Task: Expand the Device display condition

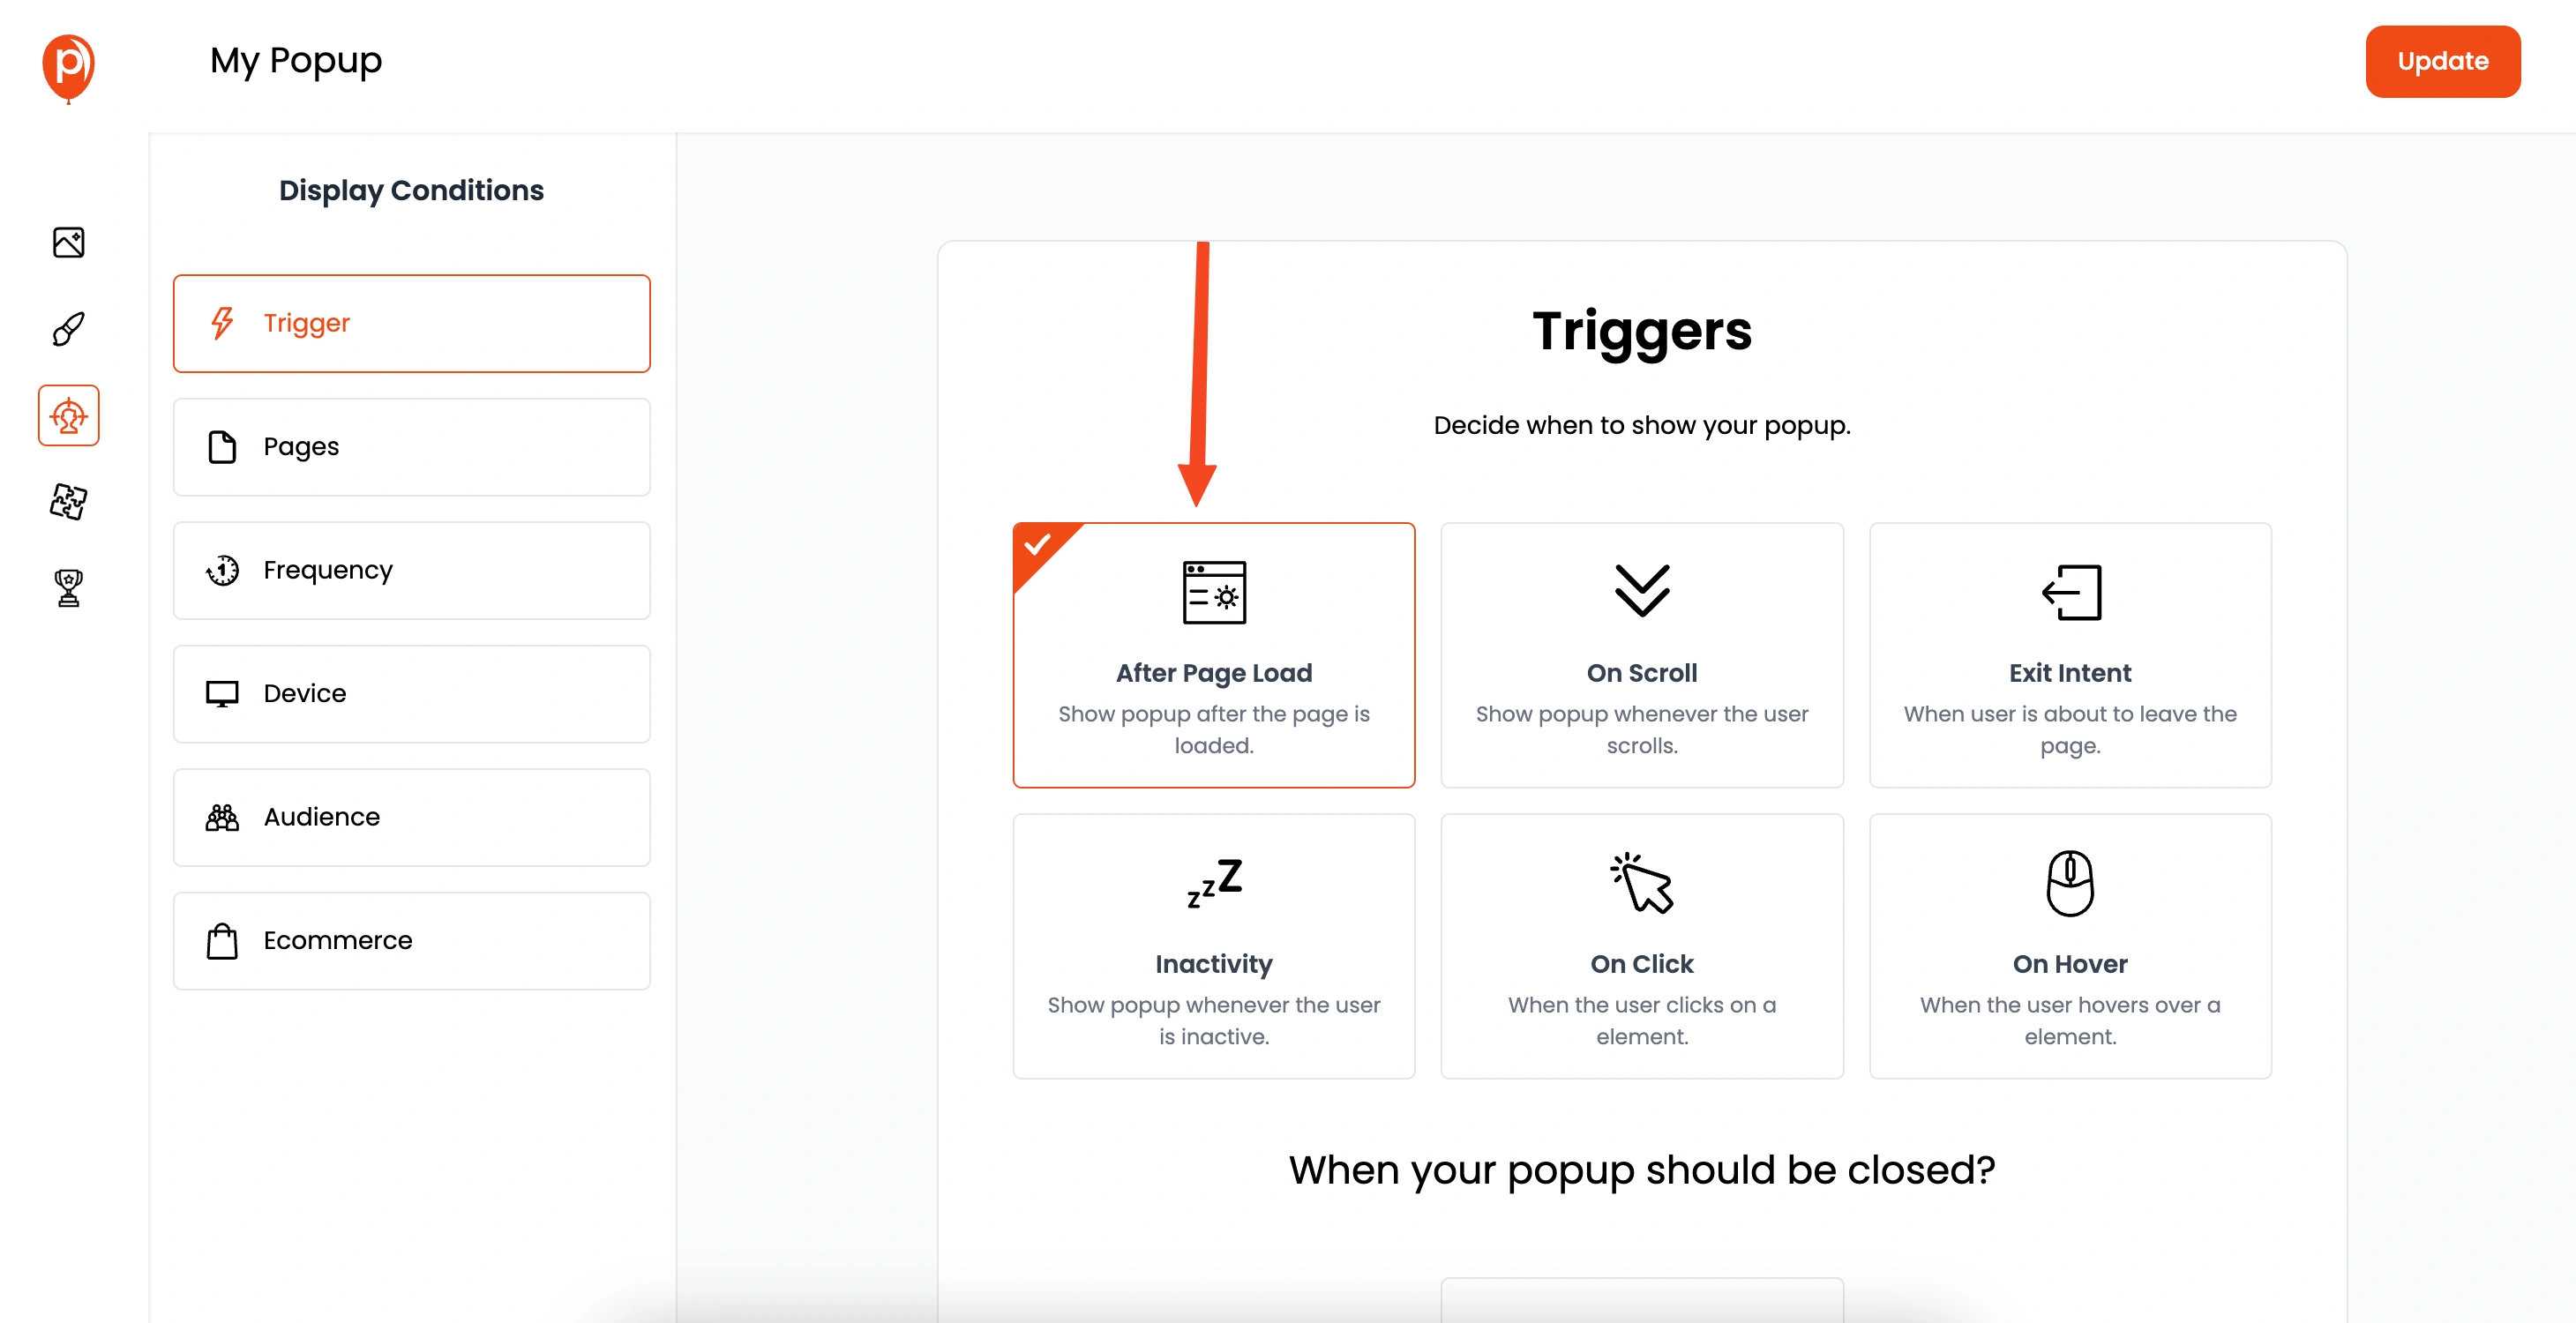Action: coord(412,691)
